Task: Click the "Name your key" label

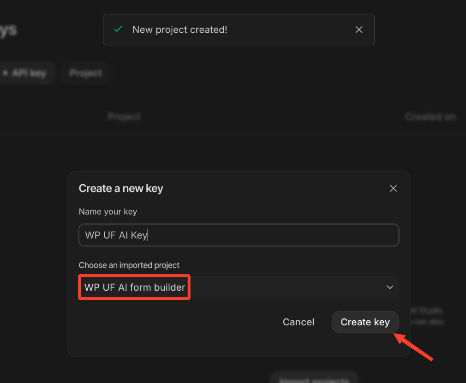Action: coord(108,211)
